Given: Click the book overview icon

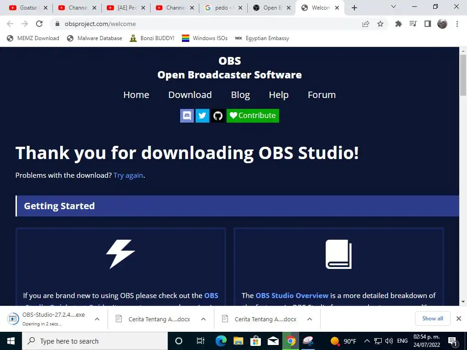Looking at the screenshot, I should (x=339, y=254).
